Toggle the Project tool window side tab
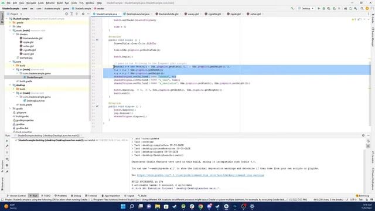Viewport: 375px width, 211px height. coord(2,18)
